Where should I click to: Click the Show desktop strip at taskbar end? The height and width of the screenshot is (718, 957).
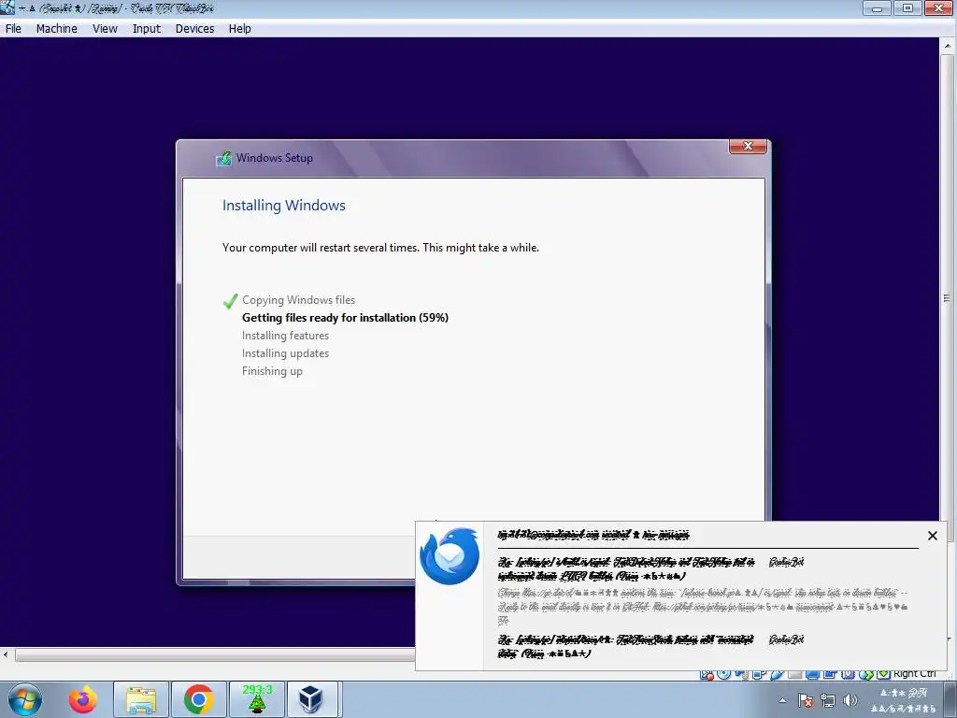(x=950, y=699)
